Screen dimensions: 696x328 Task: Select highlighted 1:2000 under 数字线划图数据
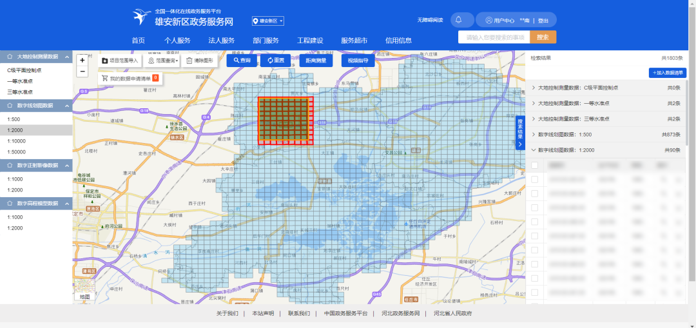(36, 130)
